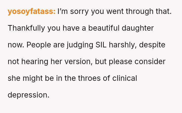Click the word 'throes' in the comment
This screenshot has height=113, width=182.
pyautogui.click(x=88, y=78)
